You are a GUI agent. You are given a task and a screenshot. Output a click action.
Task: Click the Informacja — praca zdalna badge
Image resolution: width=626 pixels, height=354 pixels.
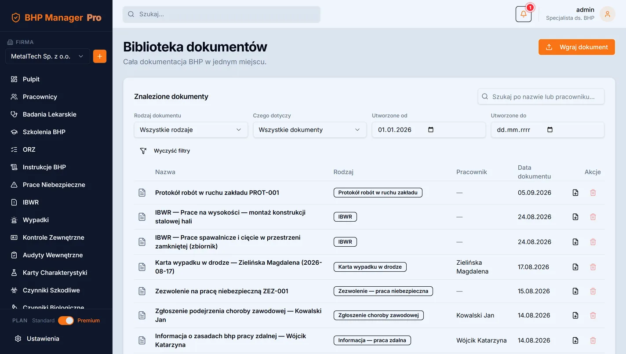pos(372,340)
